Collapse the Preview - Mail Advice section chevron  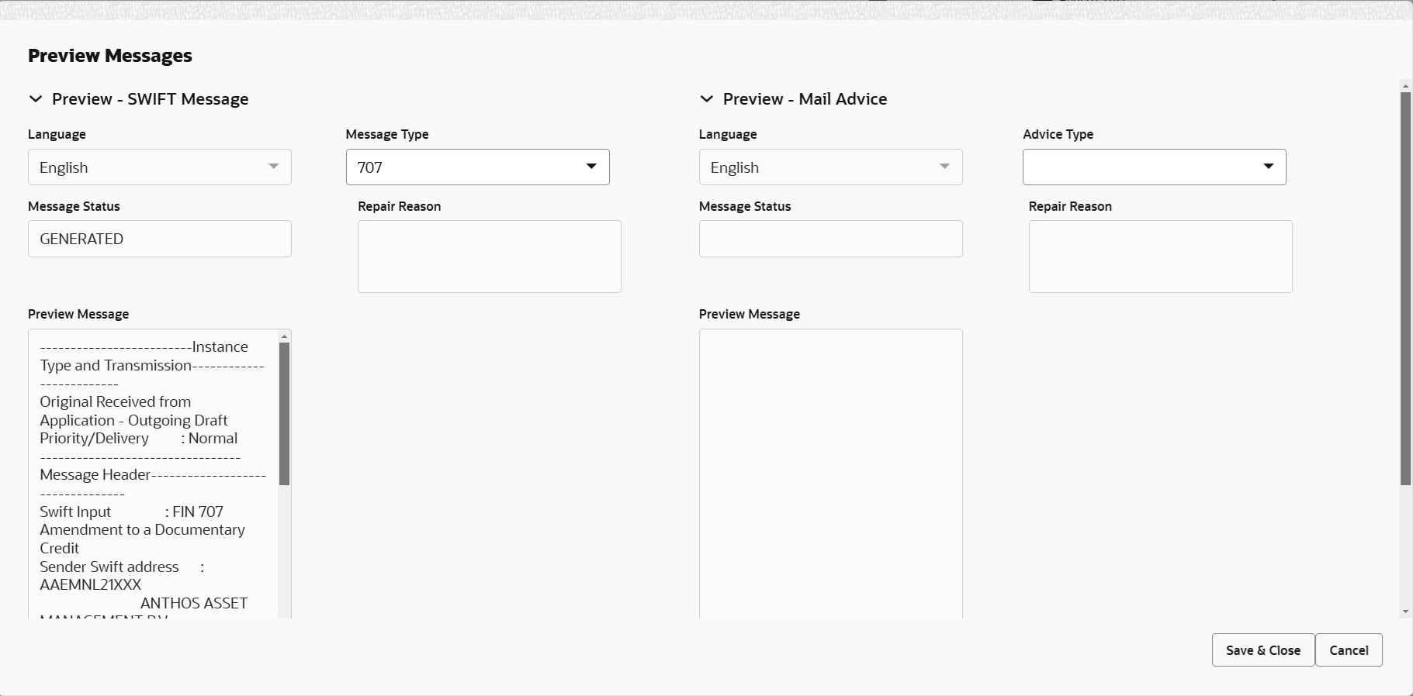[706, 99]
